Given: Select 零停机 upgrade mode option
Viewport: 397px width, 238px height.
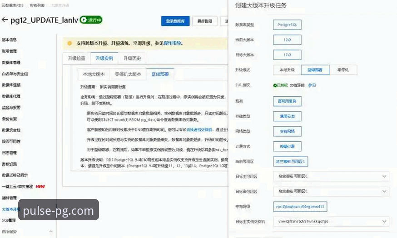Looking at the screenshot, I should pos(343,70).
